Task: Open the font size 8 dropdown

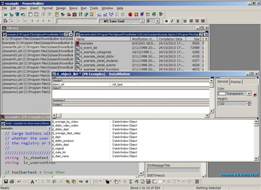Action: click(x=157, y=21)
